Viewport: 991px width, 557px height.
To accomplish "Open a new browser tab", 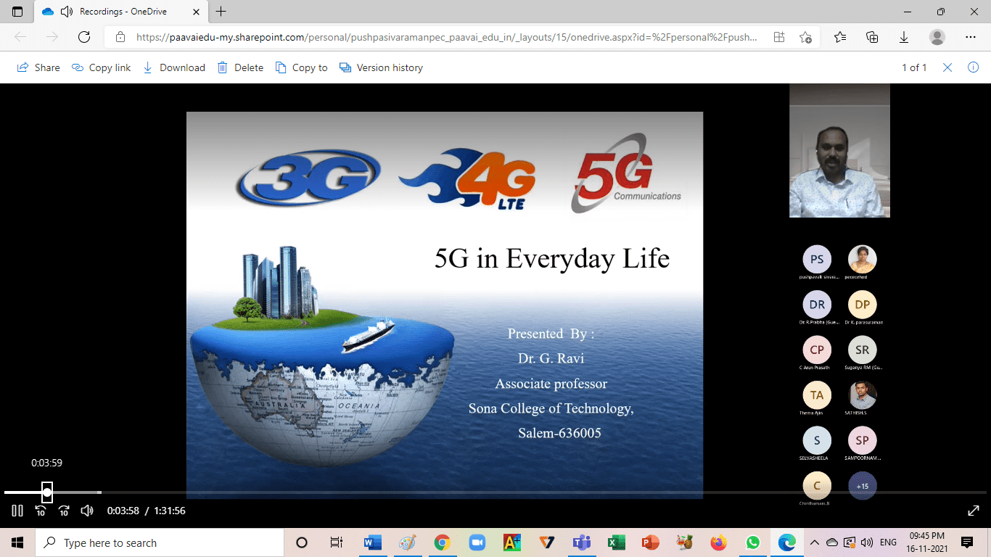I will pyautogui.click(x=221, y=12).
